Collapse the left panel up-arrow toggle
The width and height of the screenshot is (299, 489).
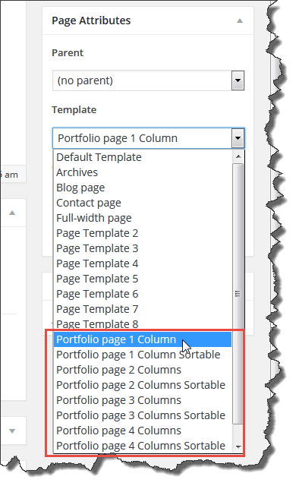tap(12, 213)
